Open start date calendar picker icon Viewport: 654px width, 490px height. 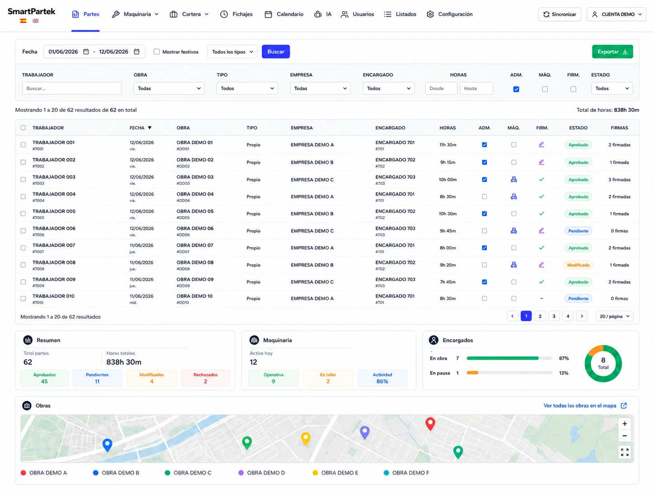coord(86,52)
